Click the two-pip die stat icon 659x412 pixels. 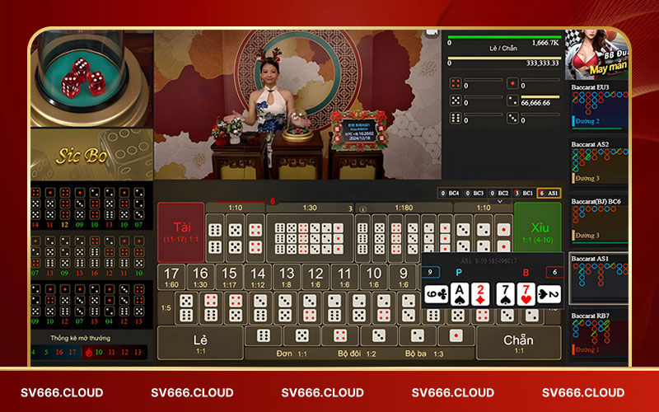coord(512,101)
